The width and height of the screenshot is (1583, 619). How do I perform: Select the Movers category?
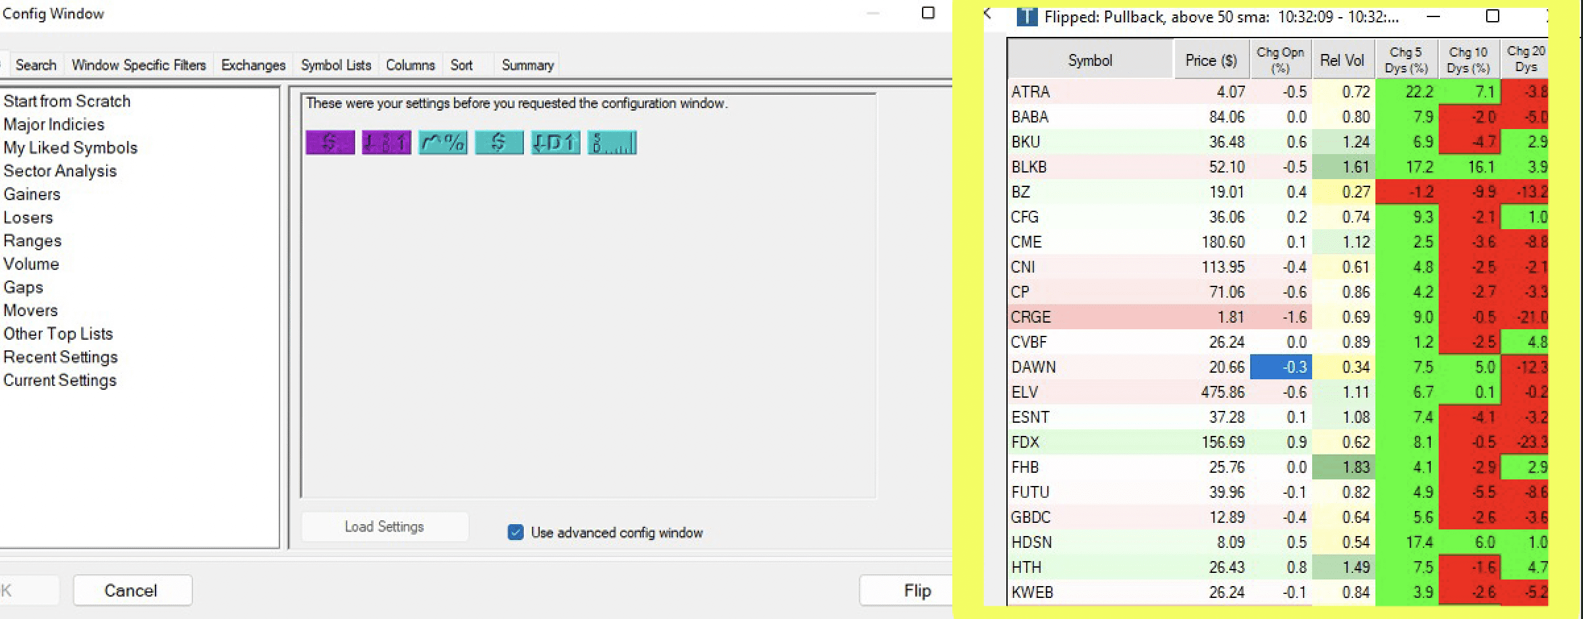30,311
